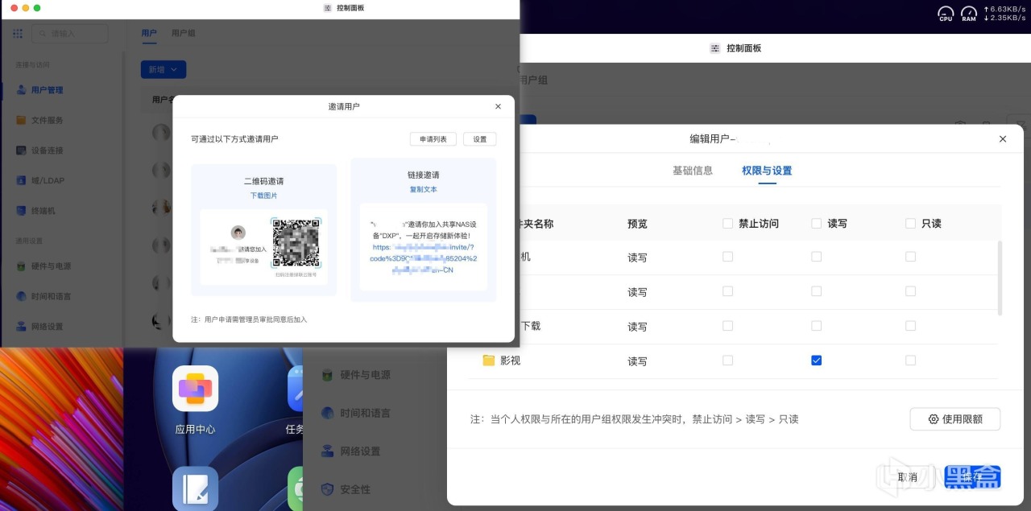Select 终端机 label in left sidebar
Viewport: 1031px width, 511px height.
(x=43, y=211)
